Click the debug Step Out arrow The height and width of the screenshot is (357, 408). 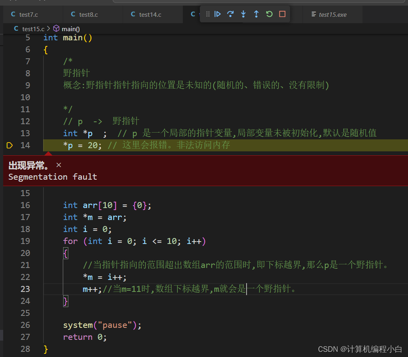click(256, 14)
